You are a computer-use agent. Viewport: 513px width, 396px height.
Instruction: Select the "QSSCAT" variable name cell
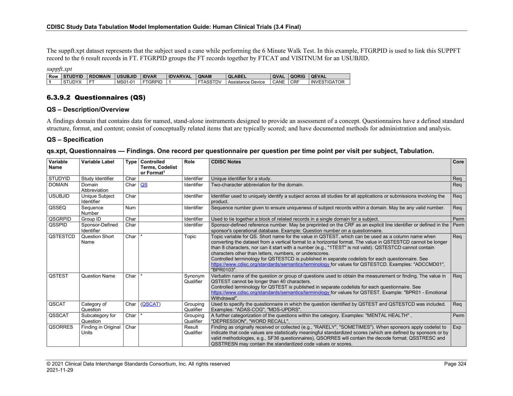(x=63, y=318)
